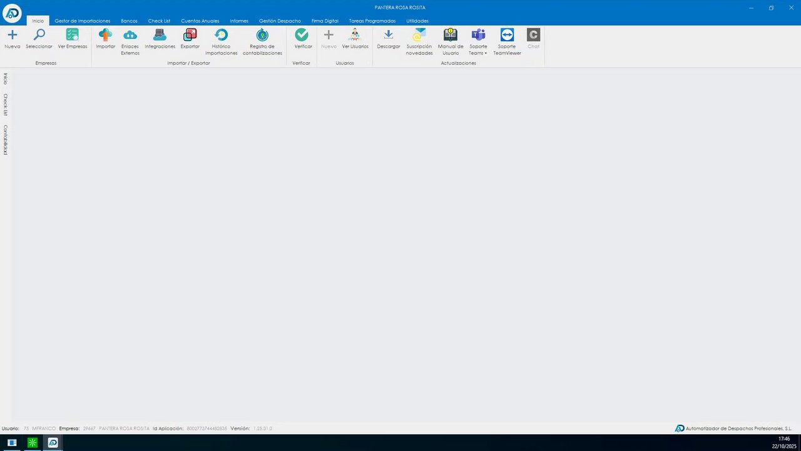Screen dimensions: 801x451
Task: Open Enlaces Externos icon
Action: (x=130, y=35)
